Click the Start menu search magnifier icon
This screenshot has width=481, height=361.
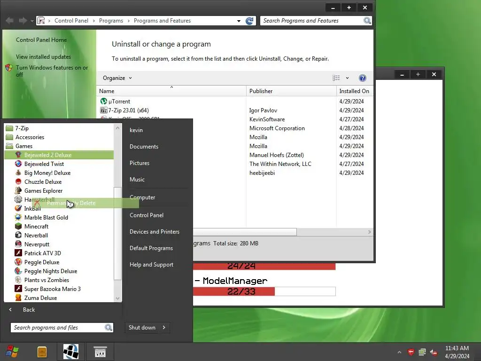click(x=109, y=328)
